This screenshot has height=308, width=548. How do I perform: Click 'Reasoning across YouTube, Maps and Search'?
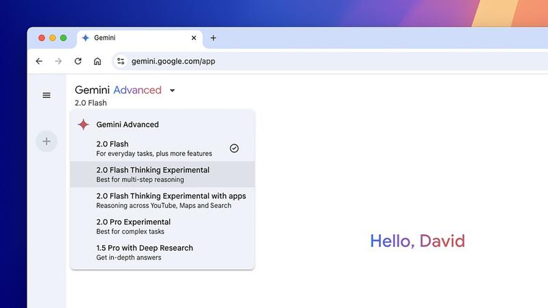(x=164, y=206)
